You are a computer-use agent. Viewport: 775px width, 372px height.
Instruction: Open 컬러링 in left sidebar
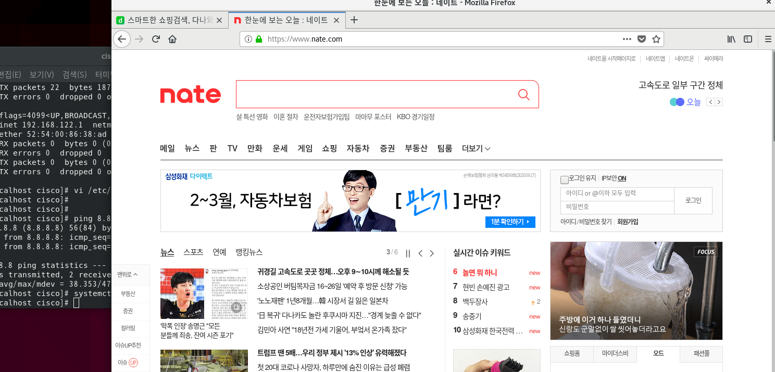(x=128, y=328)
